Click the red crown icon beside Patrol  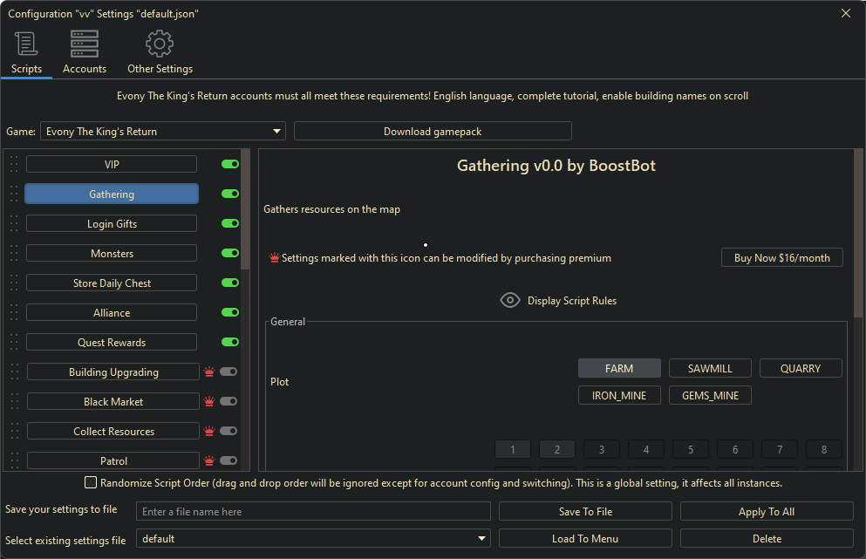click(x=209, y=460)
